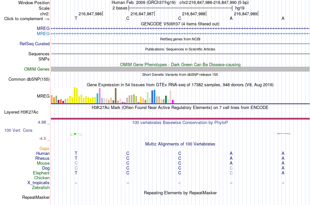The height and width of the screenshot is (205, 310).
Task: Click the GENCODE V50lift37 track title
Action: click(180, 24)
